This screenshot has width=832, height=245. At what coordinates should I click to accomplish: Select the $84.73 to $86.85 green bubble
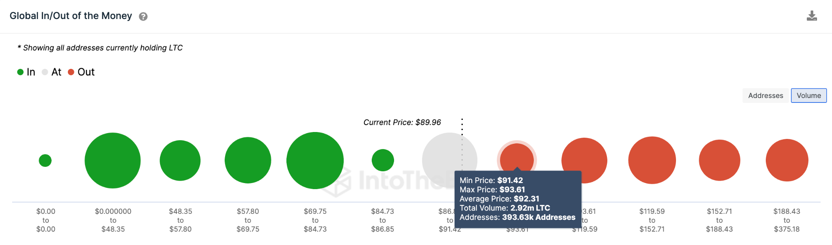(383, 160)
